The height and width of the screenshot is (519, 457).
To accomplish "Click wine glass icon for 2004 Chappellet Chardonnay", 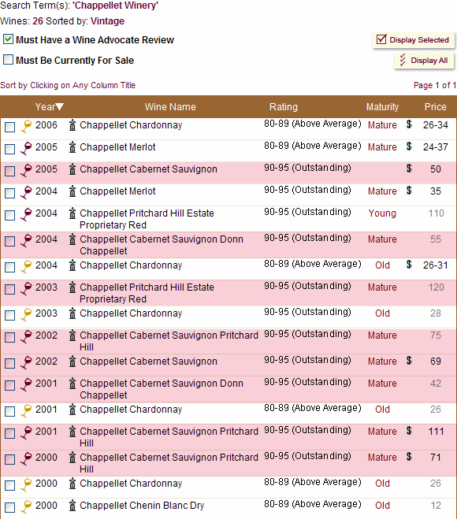I will pyautogui.click(x=26, y=266).
